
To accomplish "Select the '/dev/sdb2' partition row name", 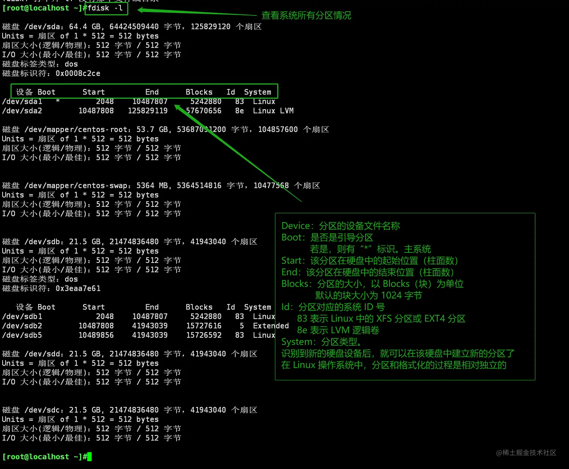I will [x=22, y=326].
